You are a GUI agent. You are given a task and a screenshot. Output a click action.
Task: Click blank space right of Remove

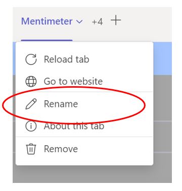point(115,149)
